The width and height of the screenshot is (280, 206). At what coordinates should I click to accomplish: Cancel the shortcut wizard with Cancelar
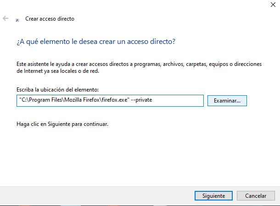[256, 195]
